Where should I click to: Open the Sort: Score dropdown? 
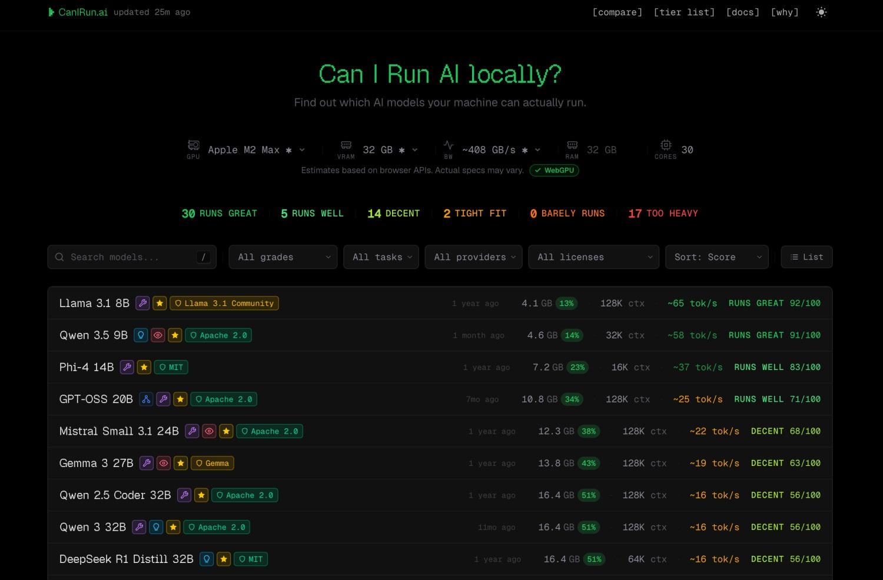tap(716, 257)
